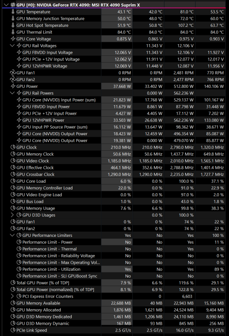Click the 37.668 W current GPU Power value
Viewport: 229px width, 336px height.
point(122,87)
